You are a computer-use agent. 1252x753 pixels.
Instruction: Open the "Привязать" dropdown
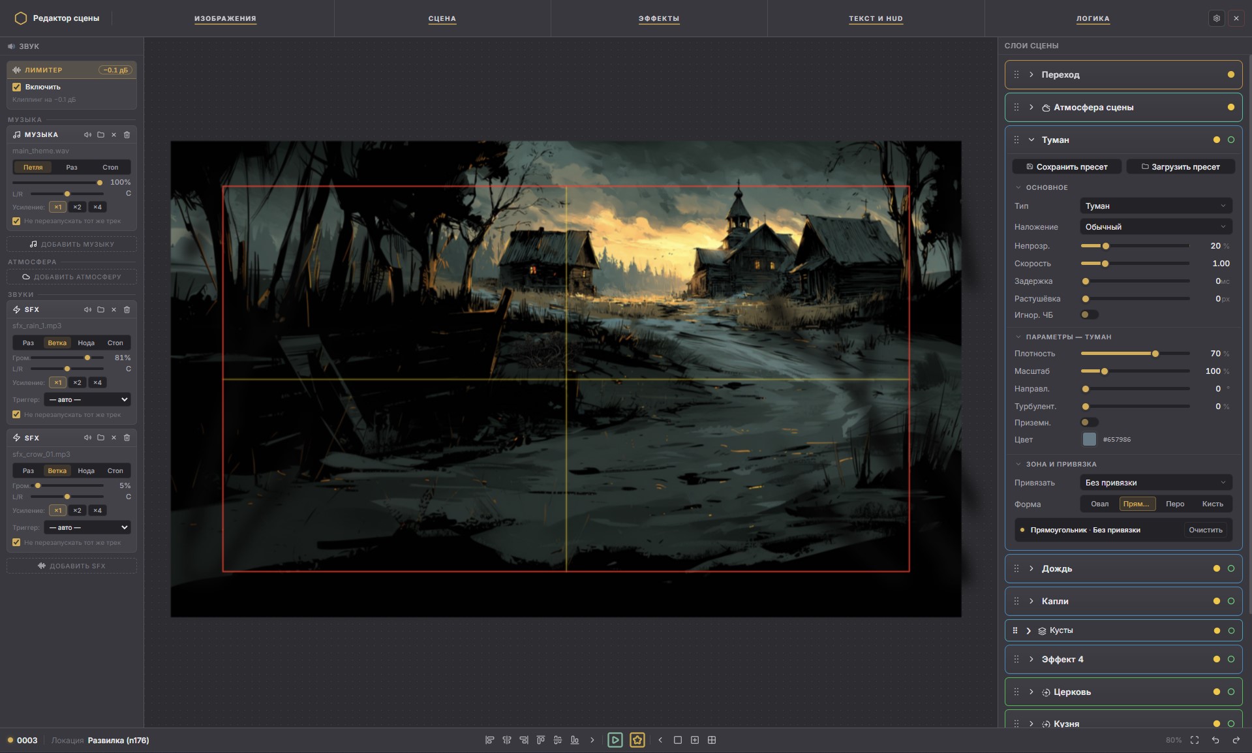pyautogui.click(x=1156, y=482)
